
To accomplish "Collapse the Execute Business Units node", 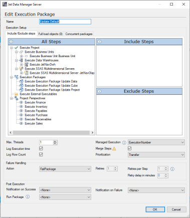I will [x=17, y=52].
